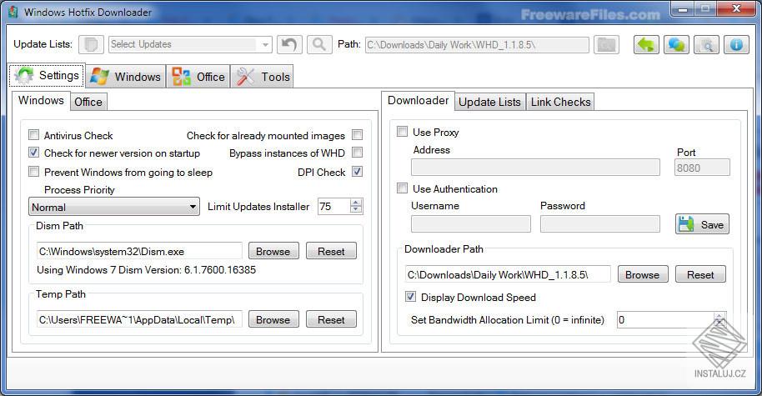Open the Settings main tab

pyautogui.click(x=48, y=75)
